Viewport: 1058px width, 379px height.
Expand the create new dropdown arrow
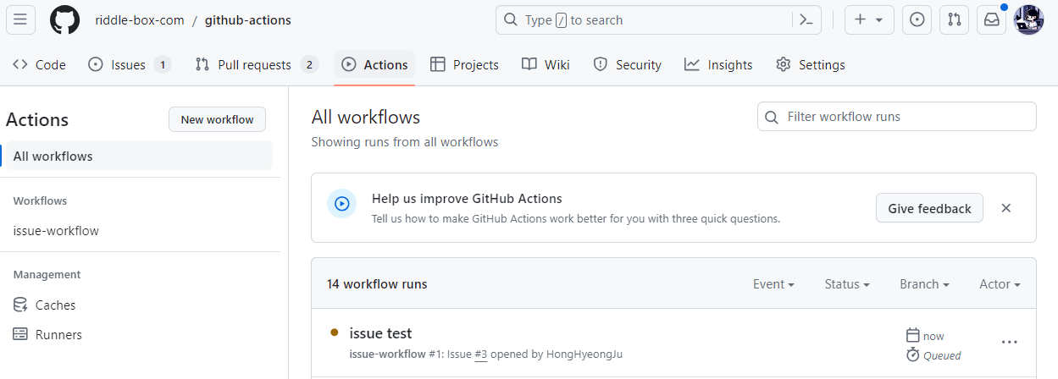click(x=879, y=19)
